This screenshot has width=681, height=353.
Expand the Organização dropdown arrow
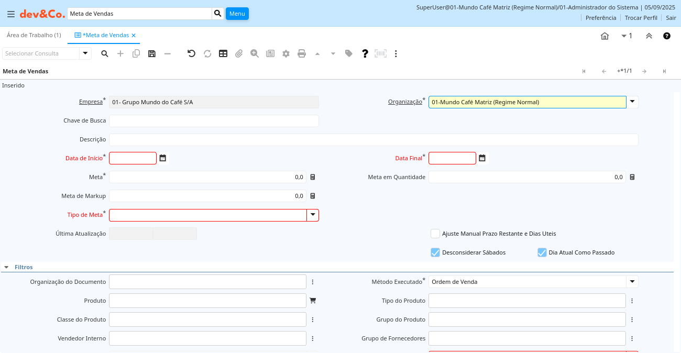632,102
